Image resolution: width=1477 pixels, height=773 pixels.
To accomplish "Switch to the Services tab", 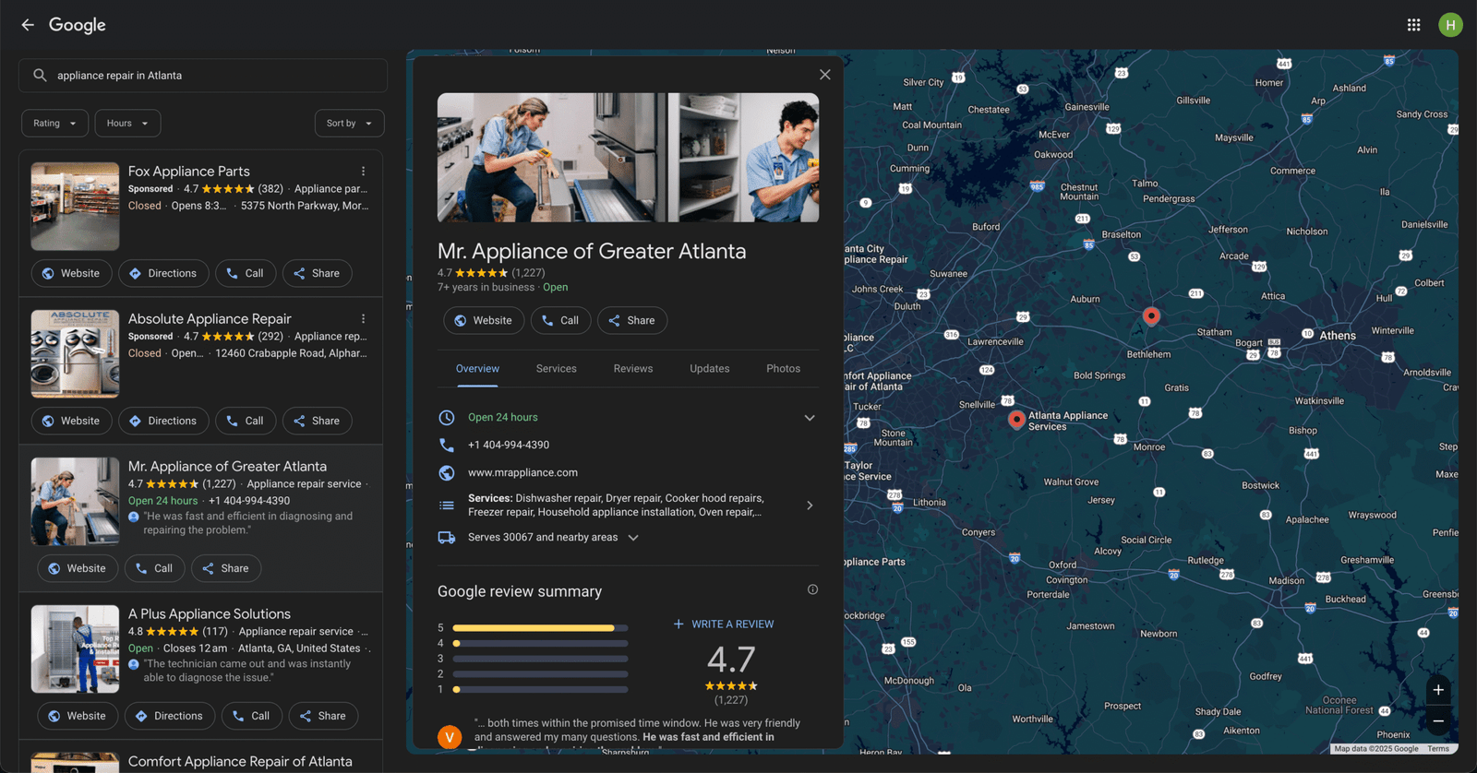I will [x=557, y=369].
